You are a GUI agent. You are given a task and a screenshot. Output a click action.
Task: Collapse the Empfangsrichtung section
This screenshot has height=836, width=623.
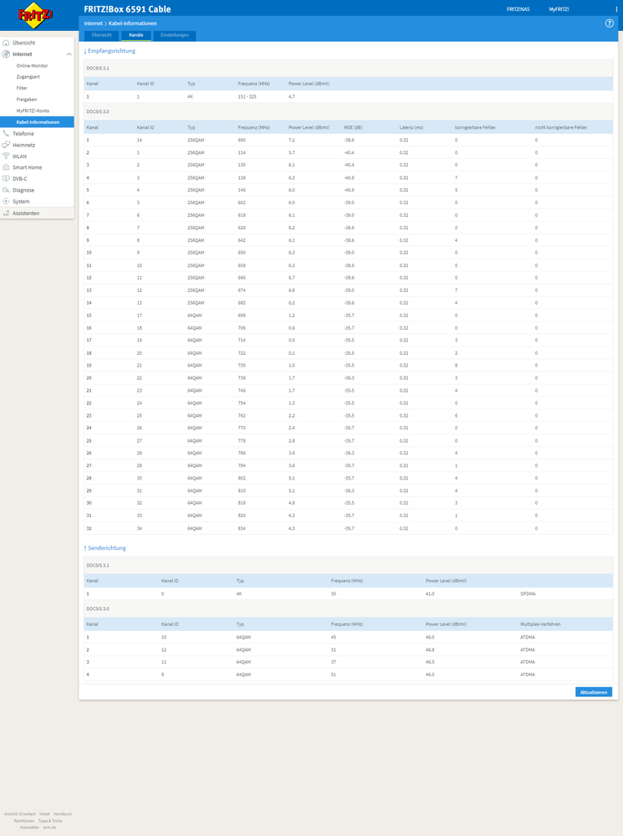click(110, 51)
